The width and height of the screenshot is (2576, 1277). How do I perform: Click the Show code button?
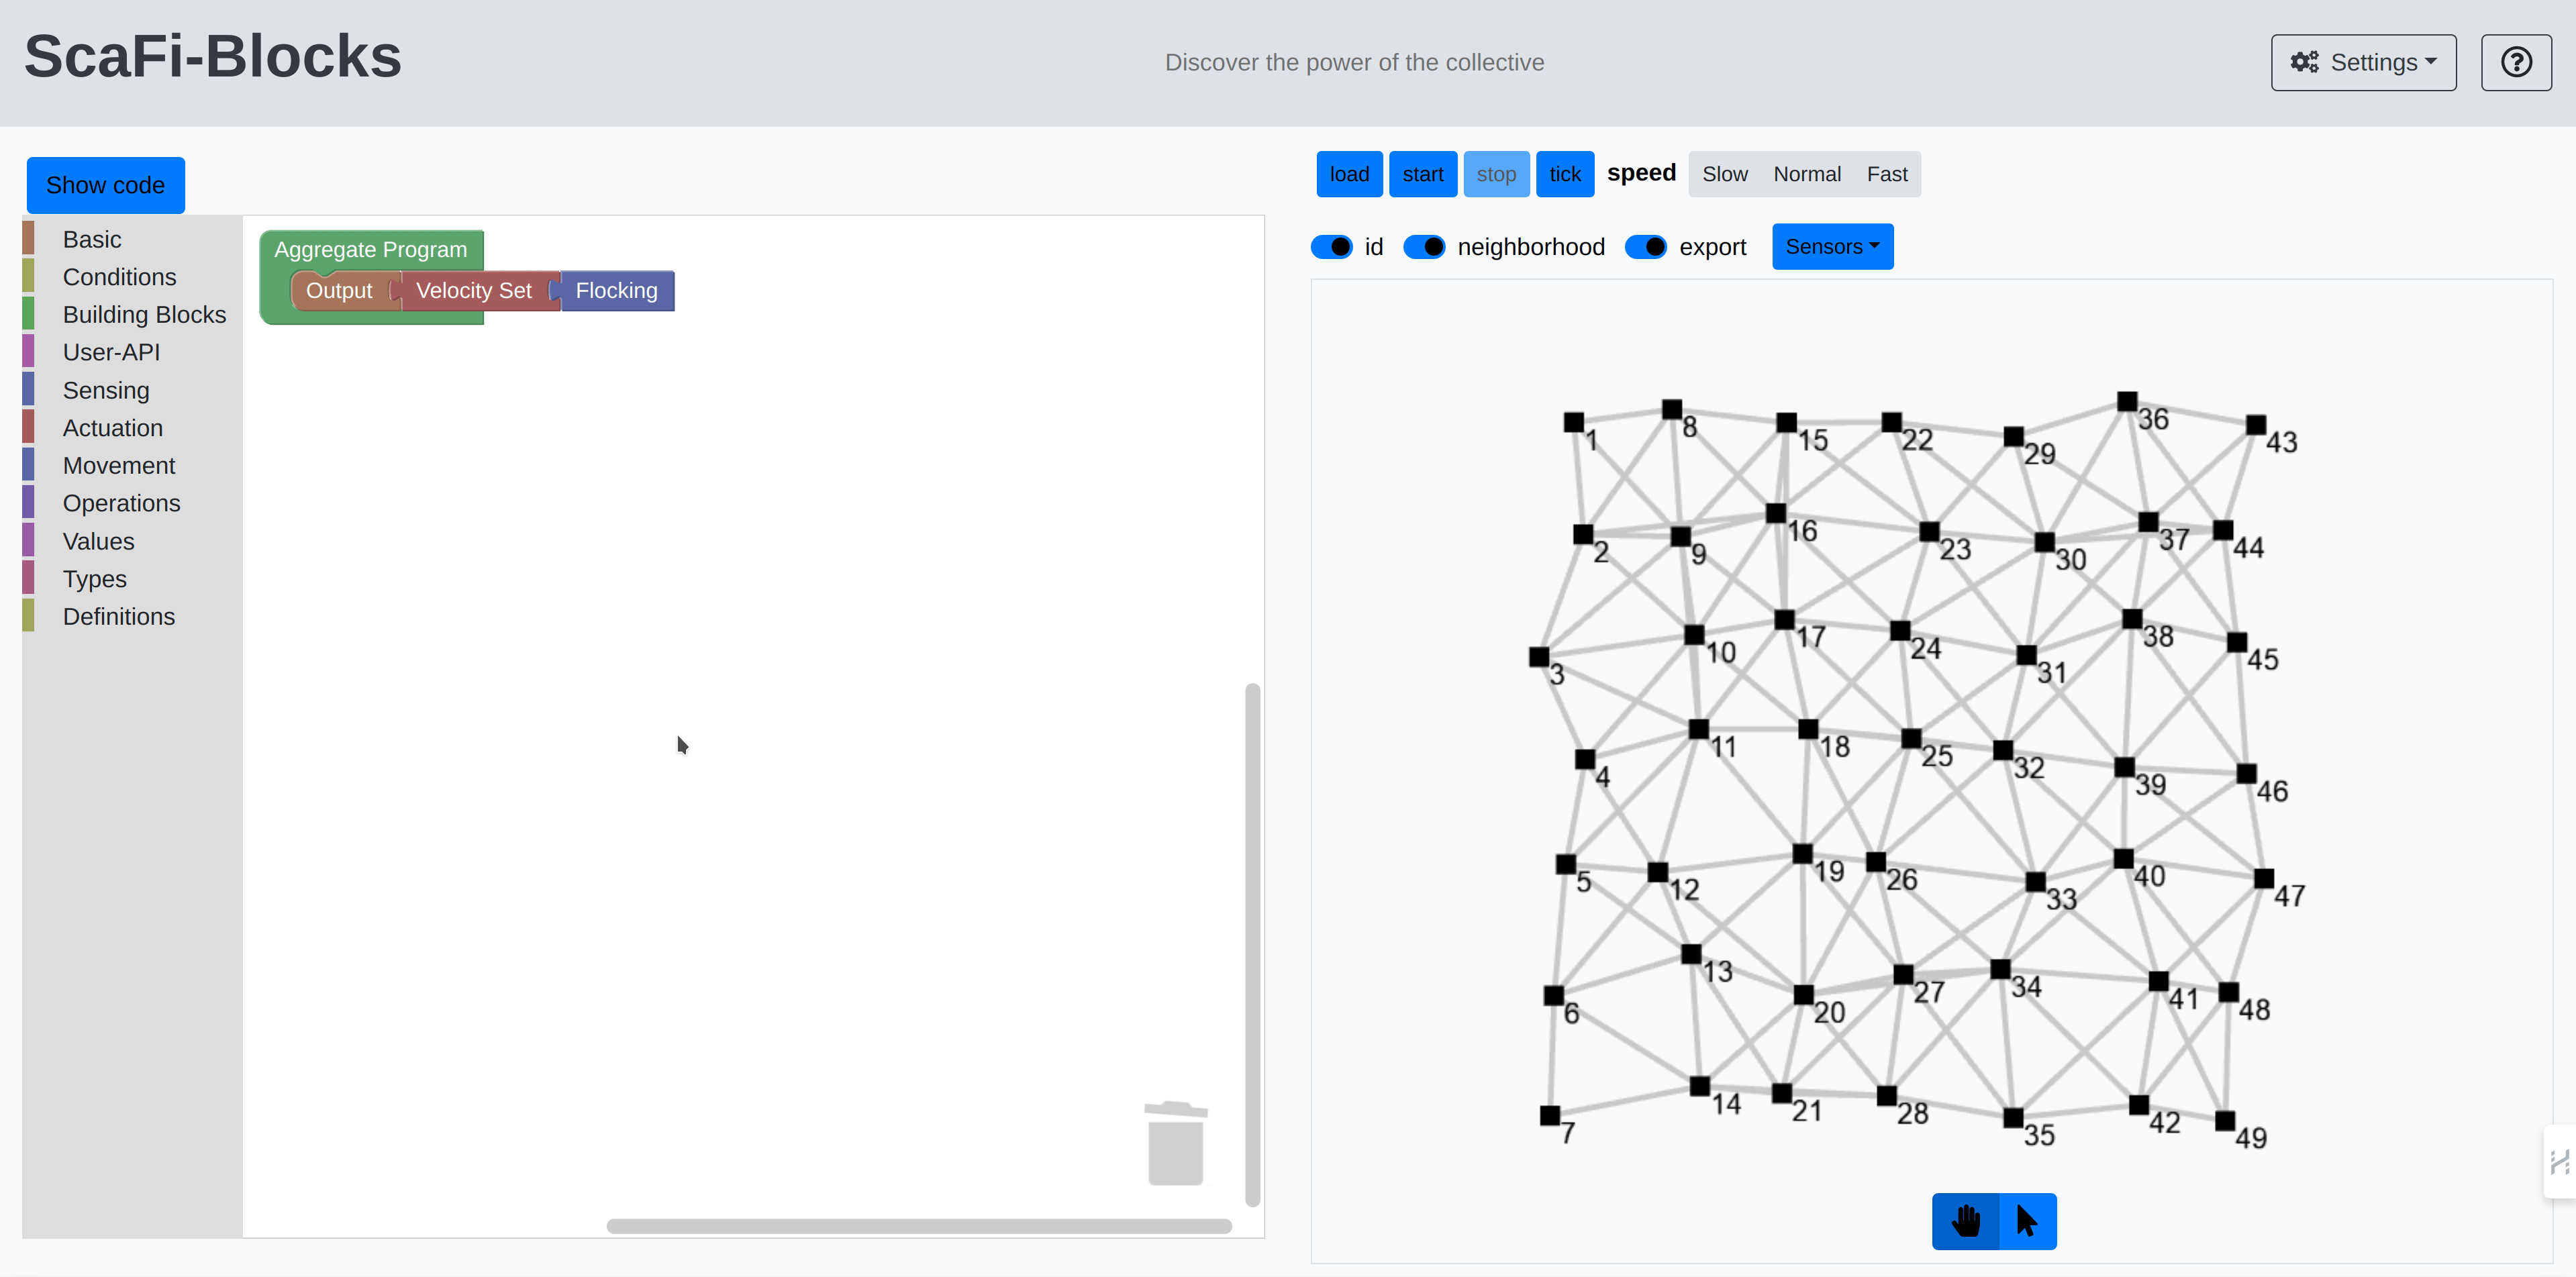click(105, 185)
